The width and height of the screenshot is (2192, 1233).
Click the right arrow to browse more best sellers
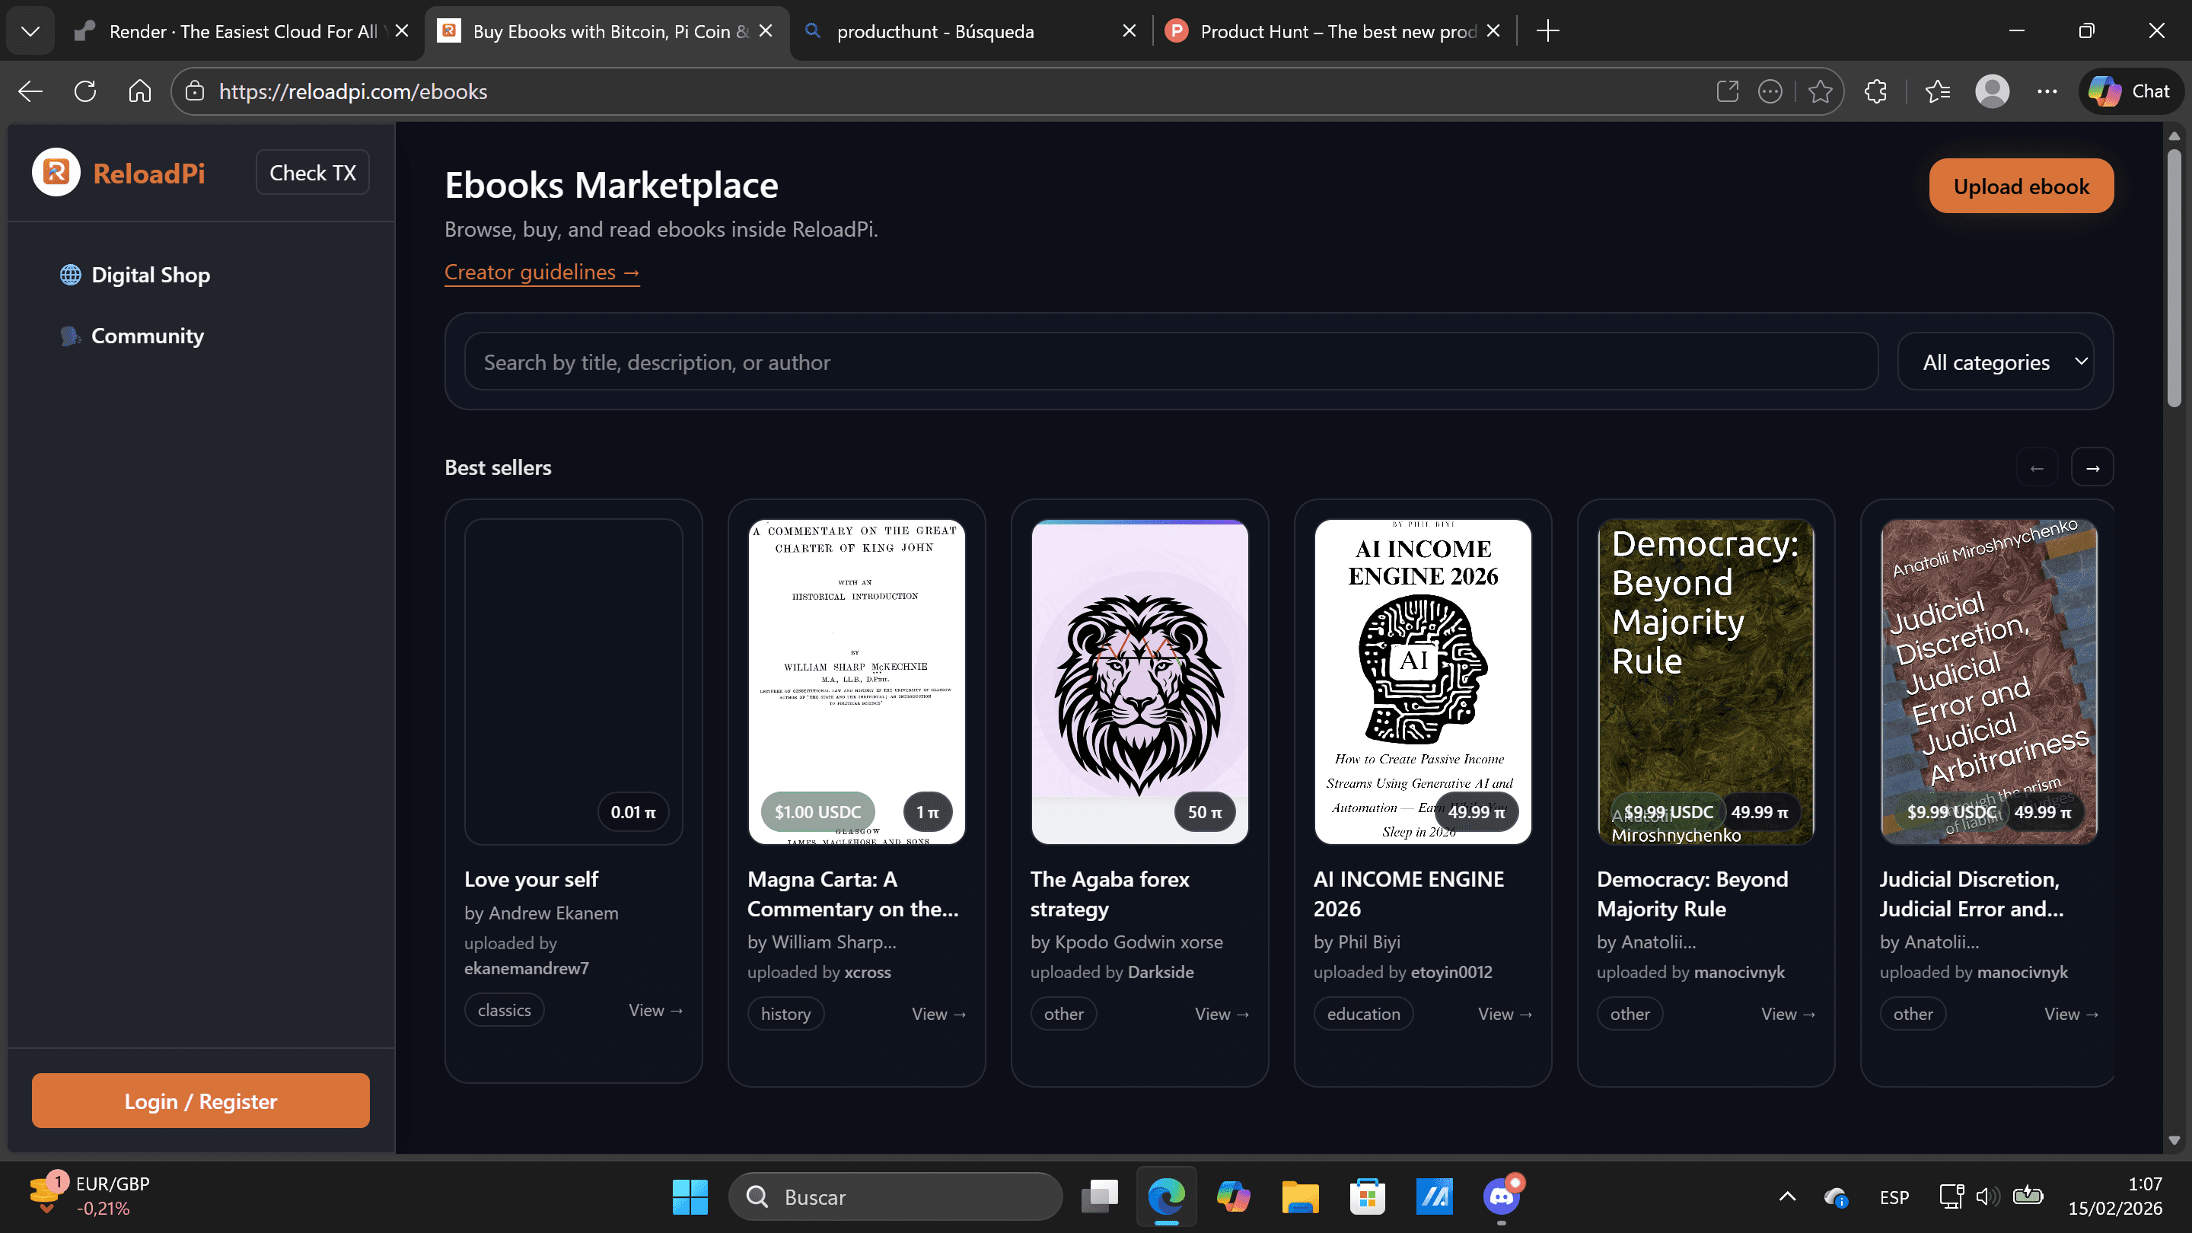2092,467
